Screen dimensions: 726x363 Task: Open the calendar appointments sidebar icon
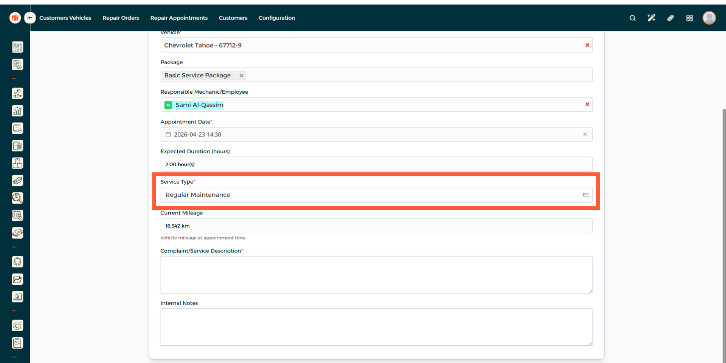(17, 215)
